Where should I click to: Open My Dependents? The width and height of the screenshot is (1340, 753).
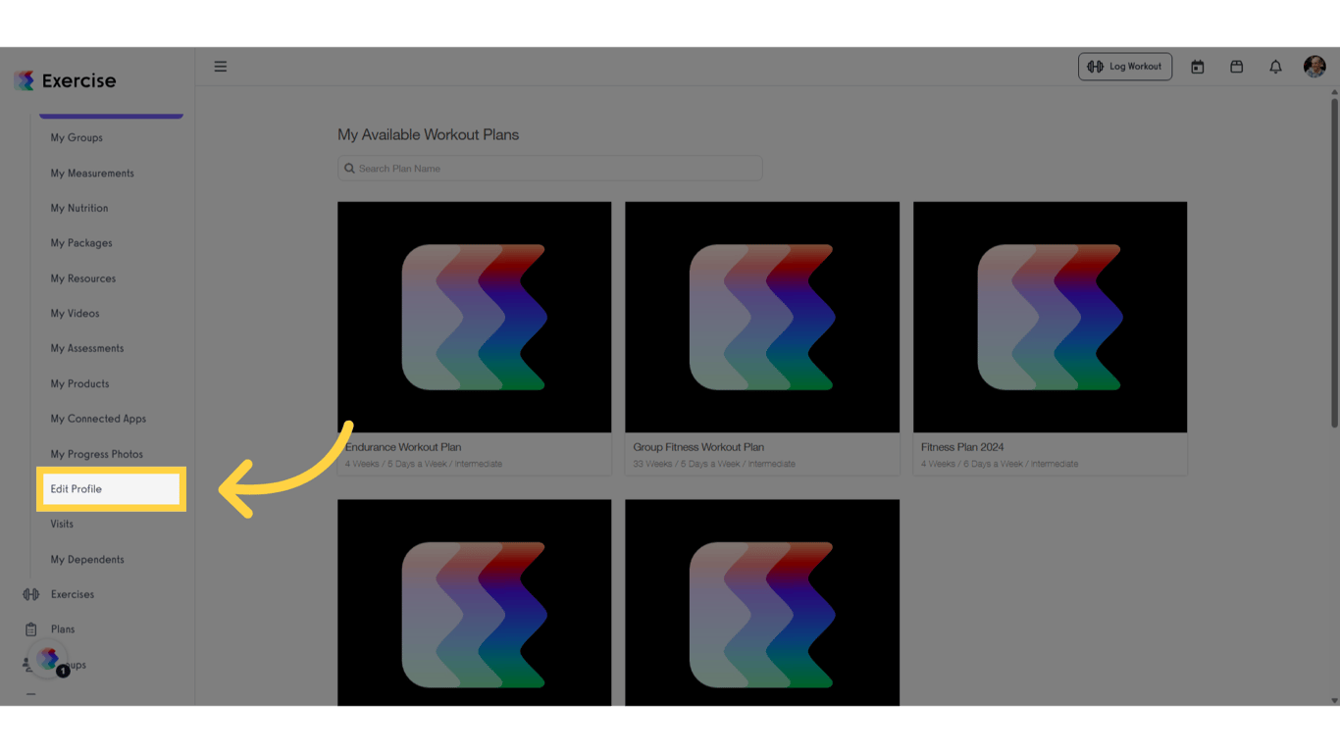87,560
